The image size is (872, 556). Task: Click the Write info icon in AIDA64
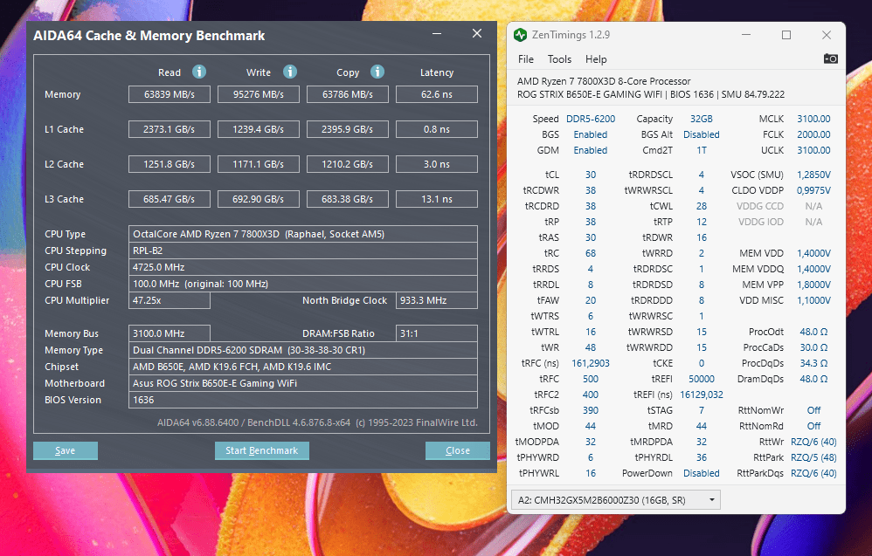pos(290,72)
